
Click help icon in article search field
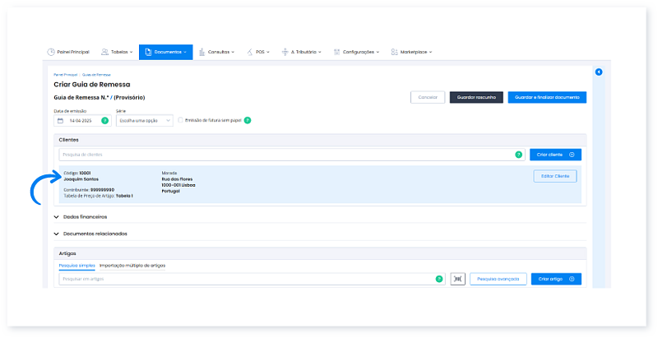tap(438, 279)
